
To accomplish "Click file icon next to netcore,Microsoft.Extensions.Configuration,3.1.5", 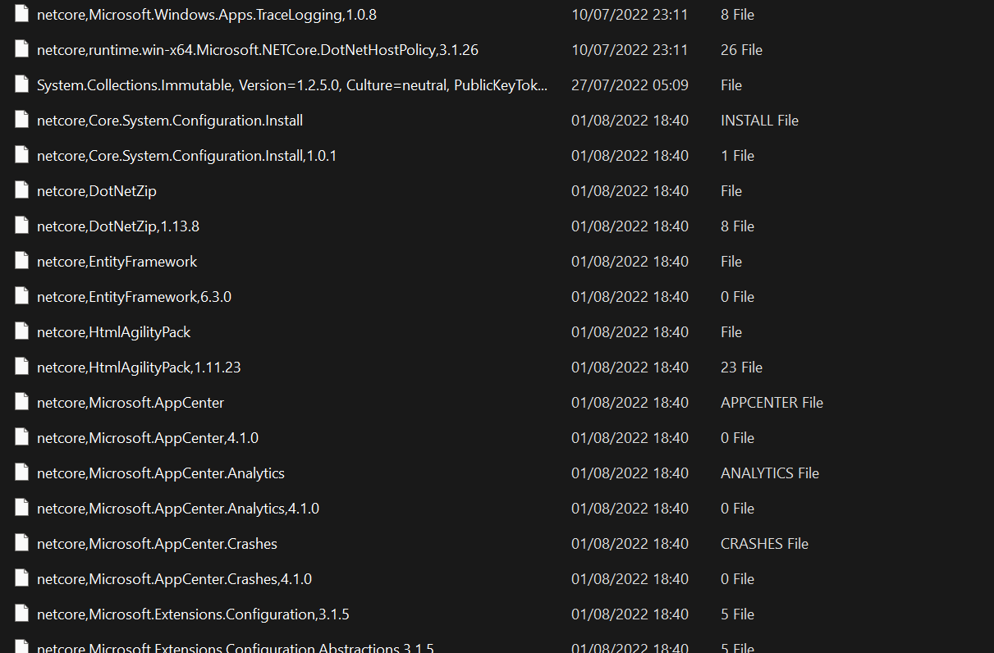I will click(22, 614).
